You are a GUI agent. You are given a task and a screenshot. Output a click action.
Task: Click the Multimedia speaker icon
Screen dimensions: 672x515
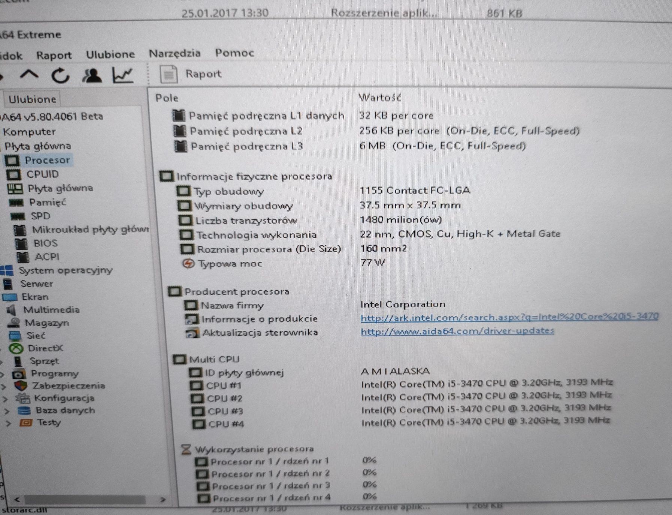pyautogui.click(x=12, y=310)
